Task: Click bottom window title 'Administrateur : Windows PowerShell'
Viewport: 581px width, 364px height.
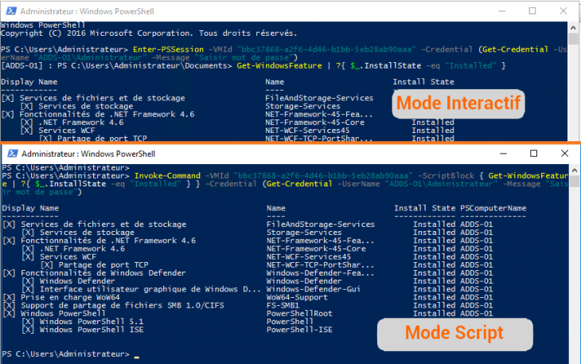Action: tap(88, 154)
